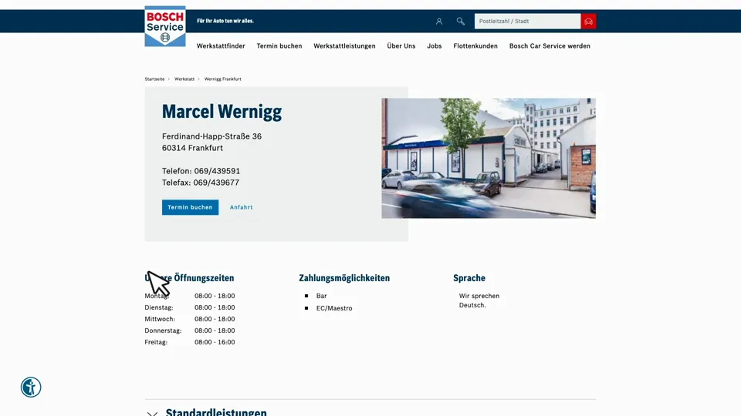Click the Mittwoch opening hours row

click(x=190, y=319)
